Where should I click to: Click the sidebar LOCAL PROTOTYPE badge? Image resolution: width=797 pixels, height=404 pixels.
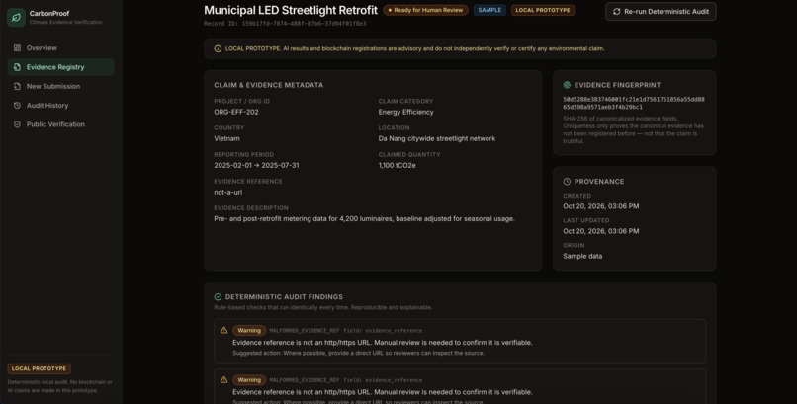tap(40, 369)
